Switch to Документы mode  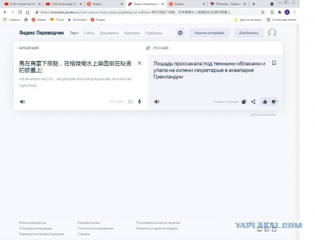point(109,33)
